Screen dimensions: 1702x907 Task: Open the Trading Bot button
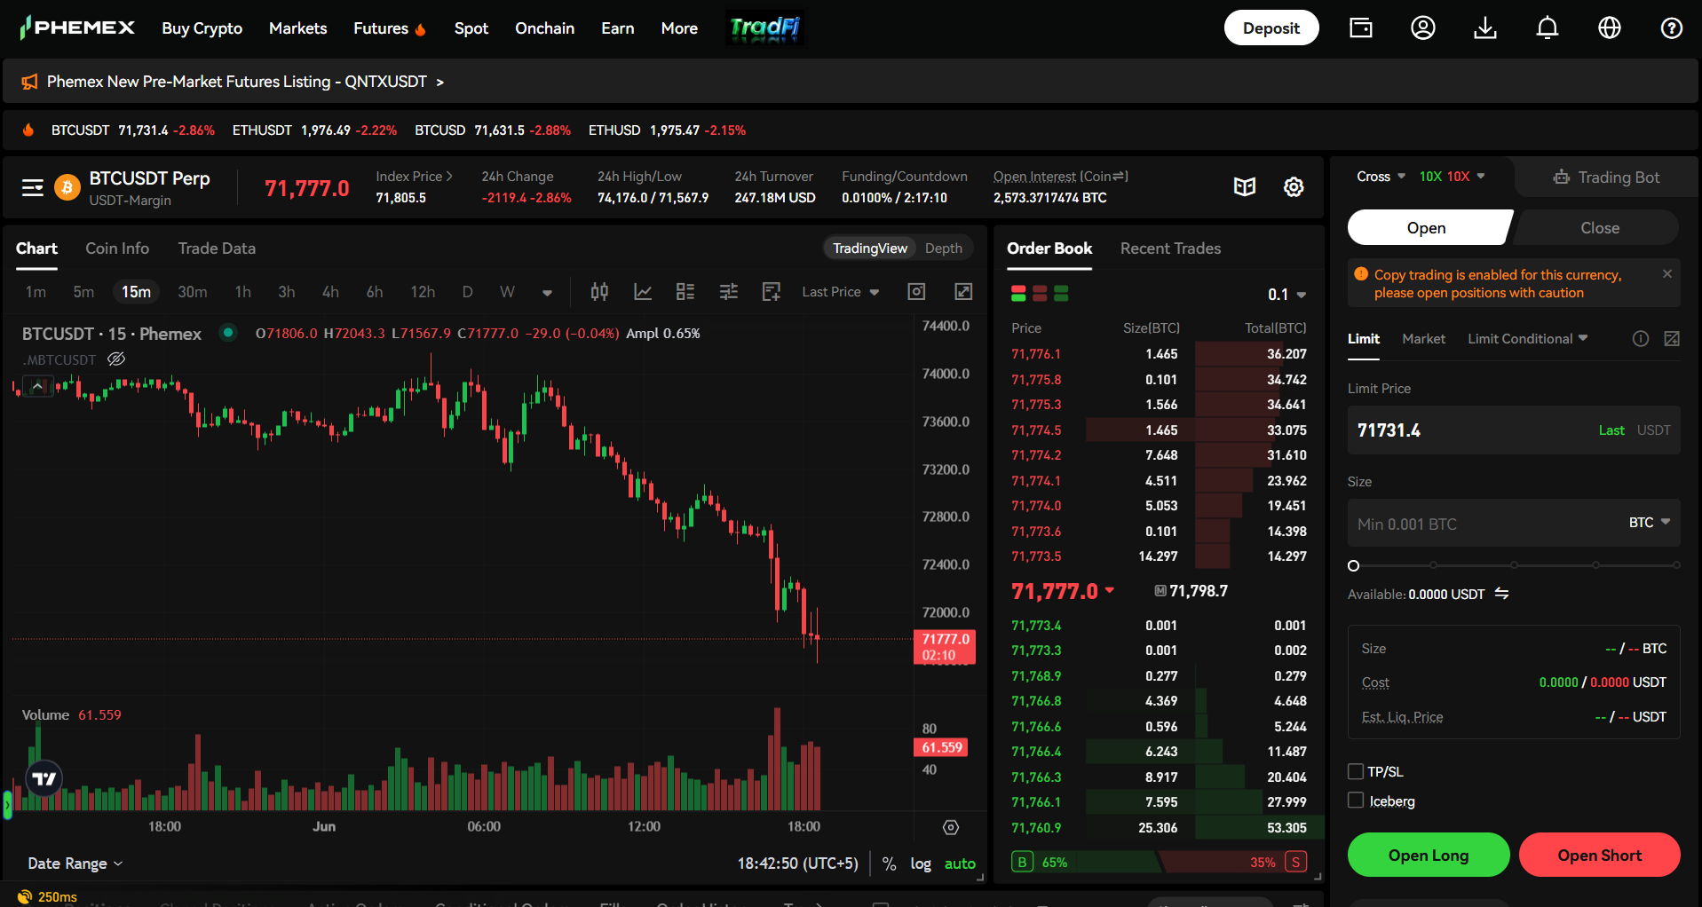point(1606,177)
